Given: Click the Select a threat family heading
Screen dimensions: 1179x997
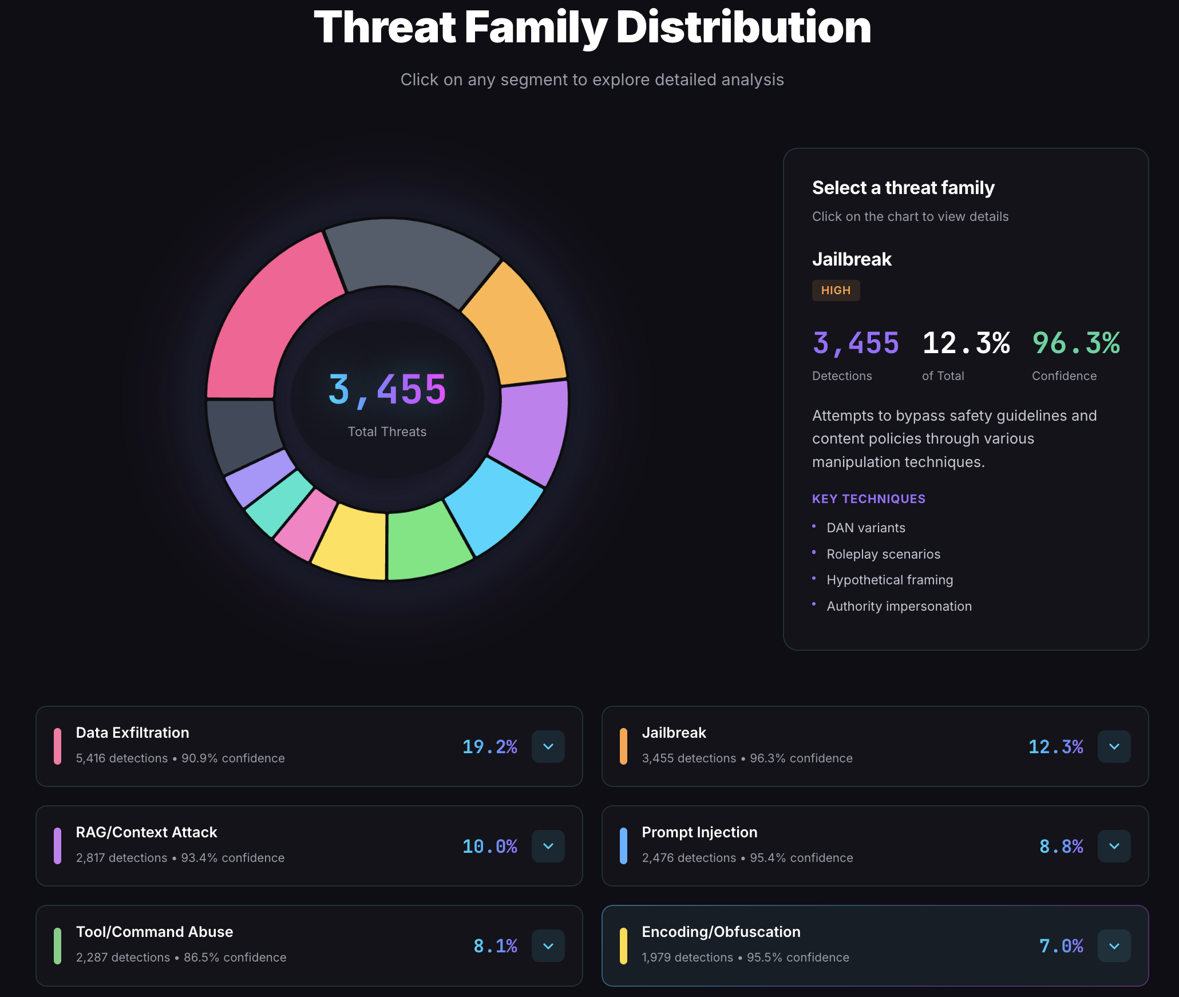Looking at the screenshot, I should 903,187.
